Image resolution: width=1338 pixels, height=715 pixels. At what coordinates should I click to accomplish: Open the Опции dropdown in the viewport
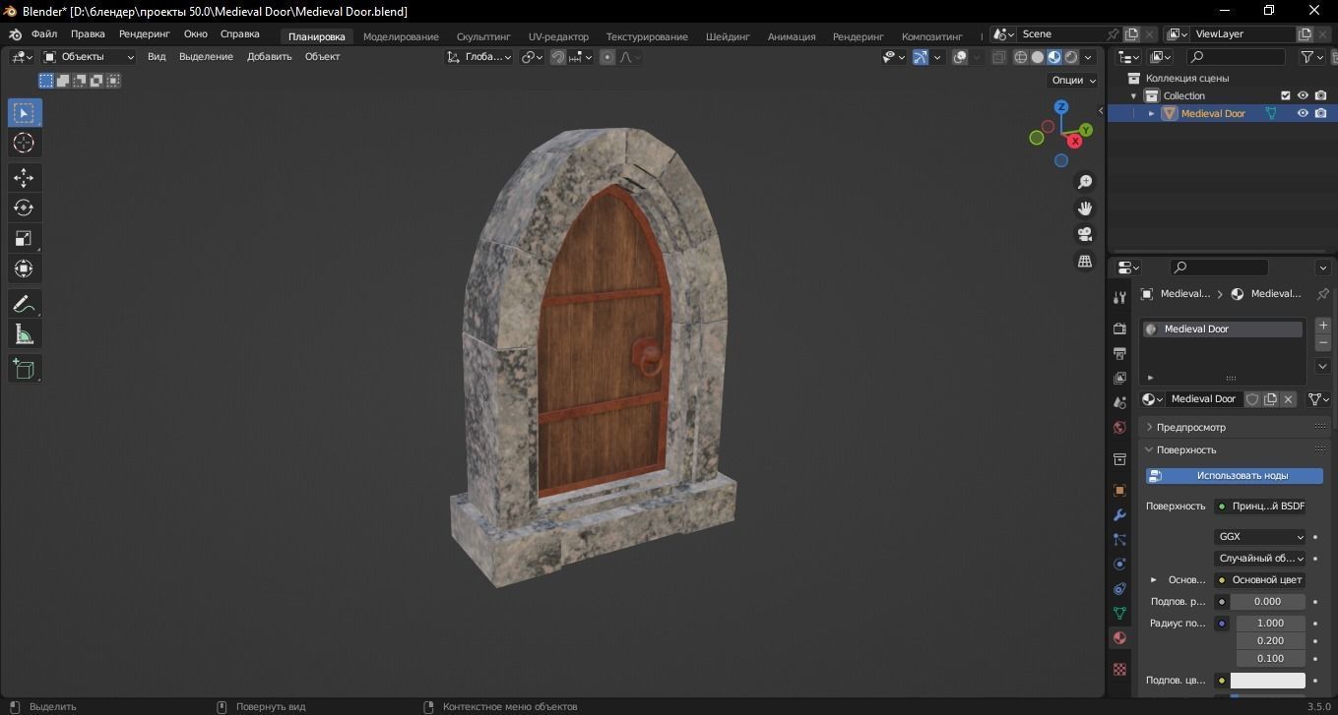(1070, 80)
